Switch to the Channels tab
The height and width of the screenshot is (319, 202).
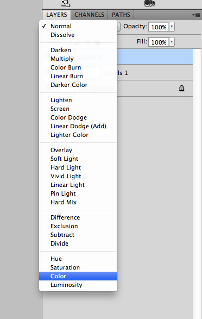(x=89, y=15)
